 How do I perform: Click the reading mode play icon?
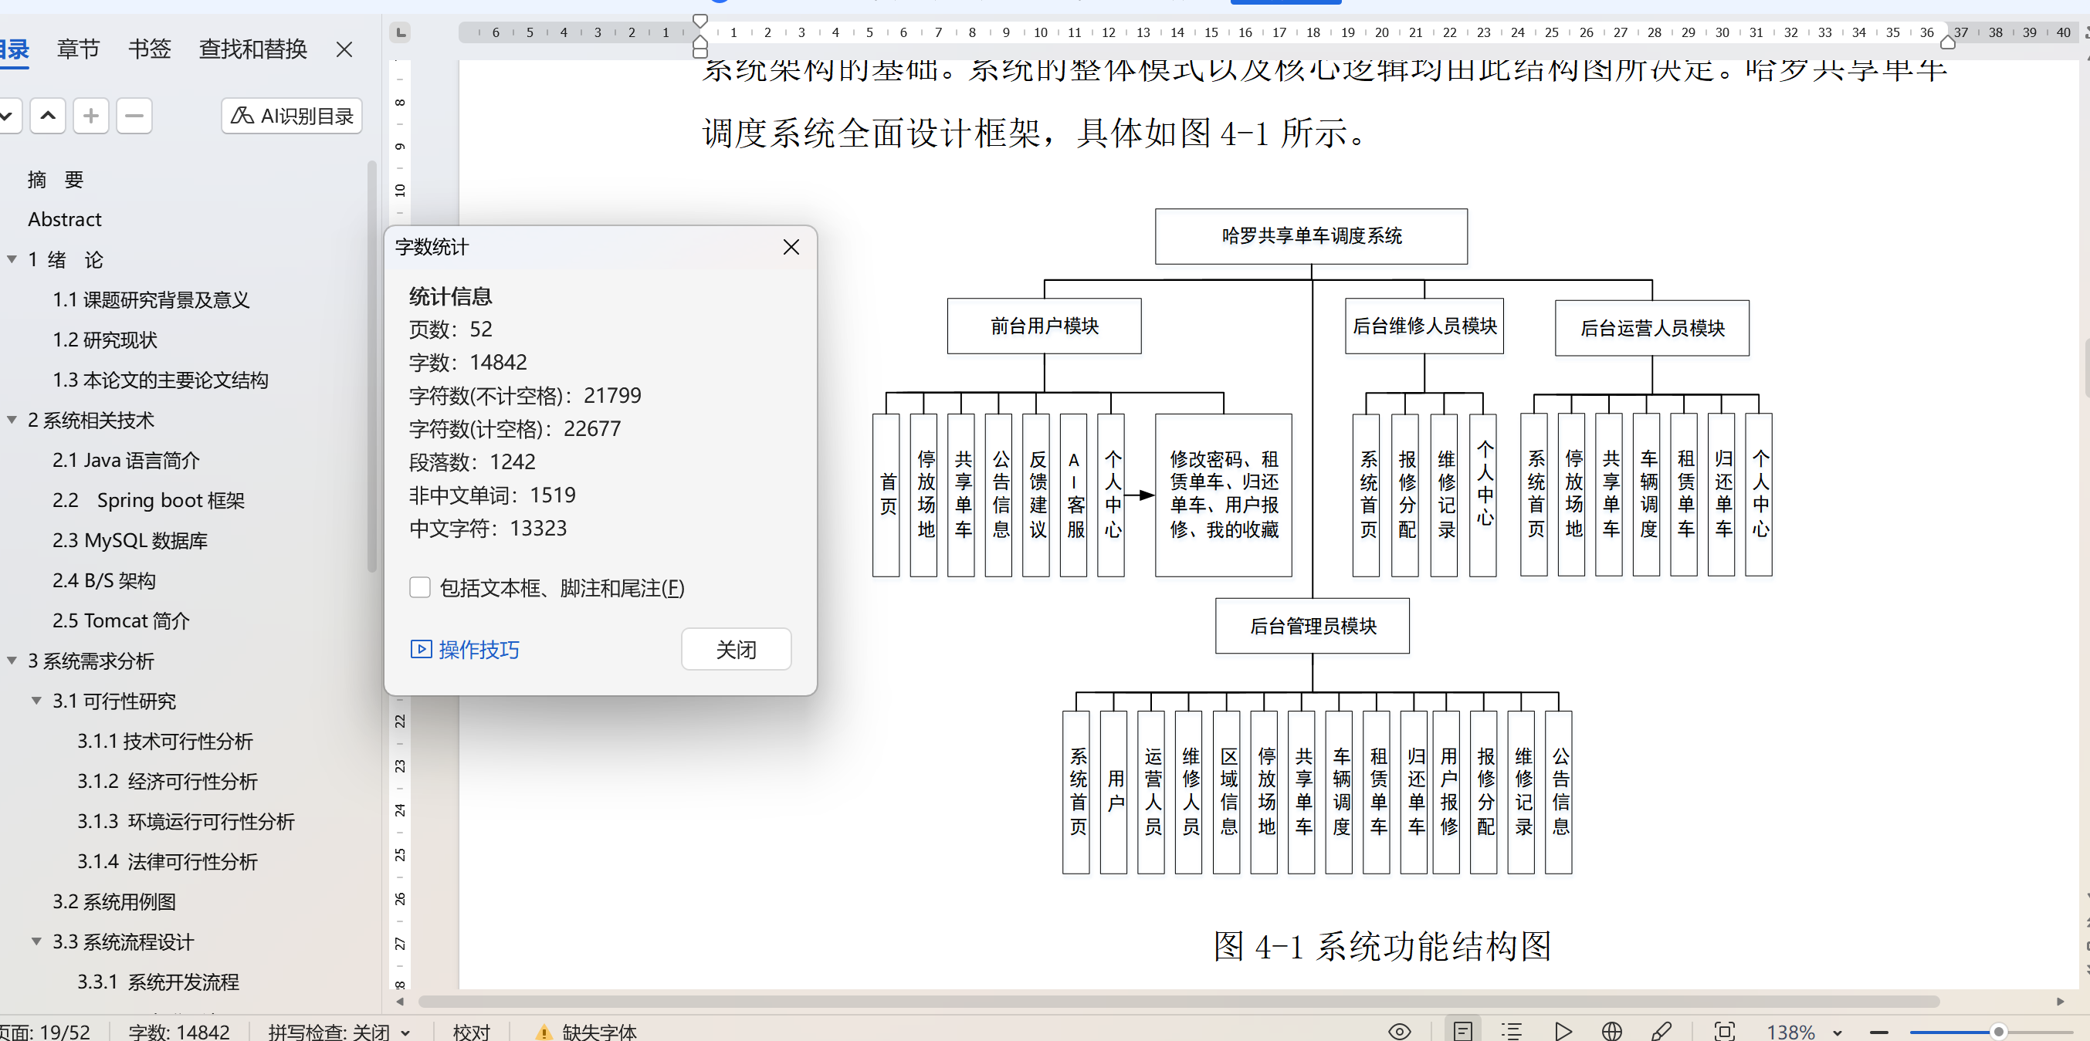click(x=1562, y=1030)
